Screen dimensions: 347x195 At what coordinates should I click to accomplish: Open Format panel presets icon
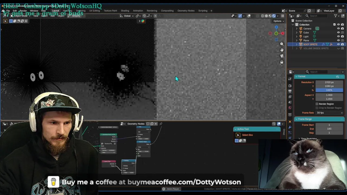pos(338,77)
